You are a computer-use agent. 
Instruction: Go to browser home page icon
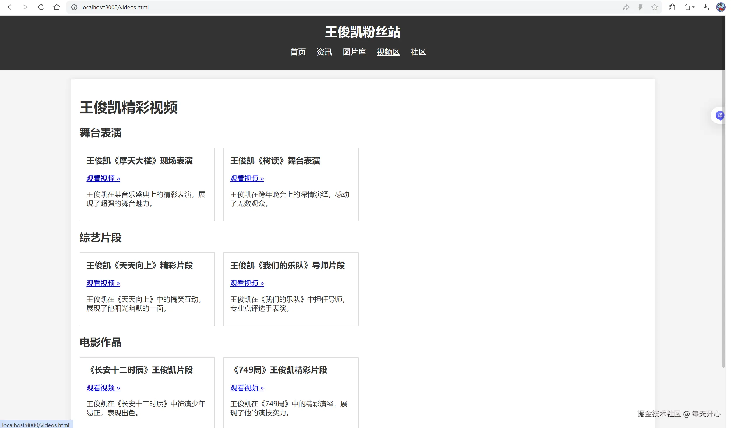click(x=57, y=7)
